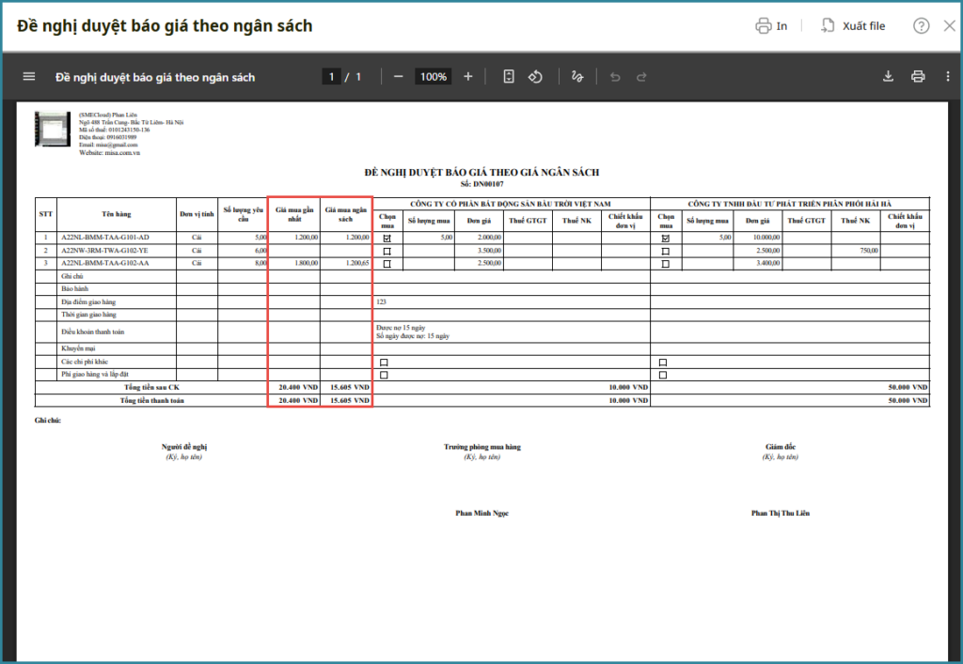Click the 100% zoom level field
This screenshot has width=963, height=664.
tap(434, 77)
